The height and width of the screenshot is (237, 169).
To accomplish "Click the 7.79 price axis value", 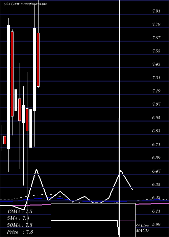I will [156, 24].
